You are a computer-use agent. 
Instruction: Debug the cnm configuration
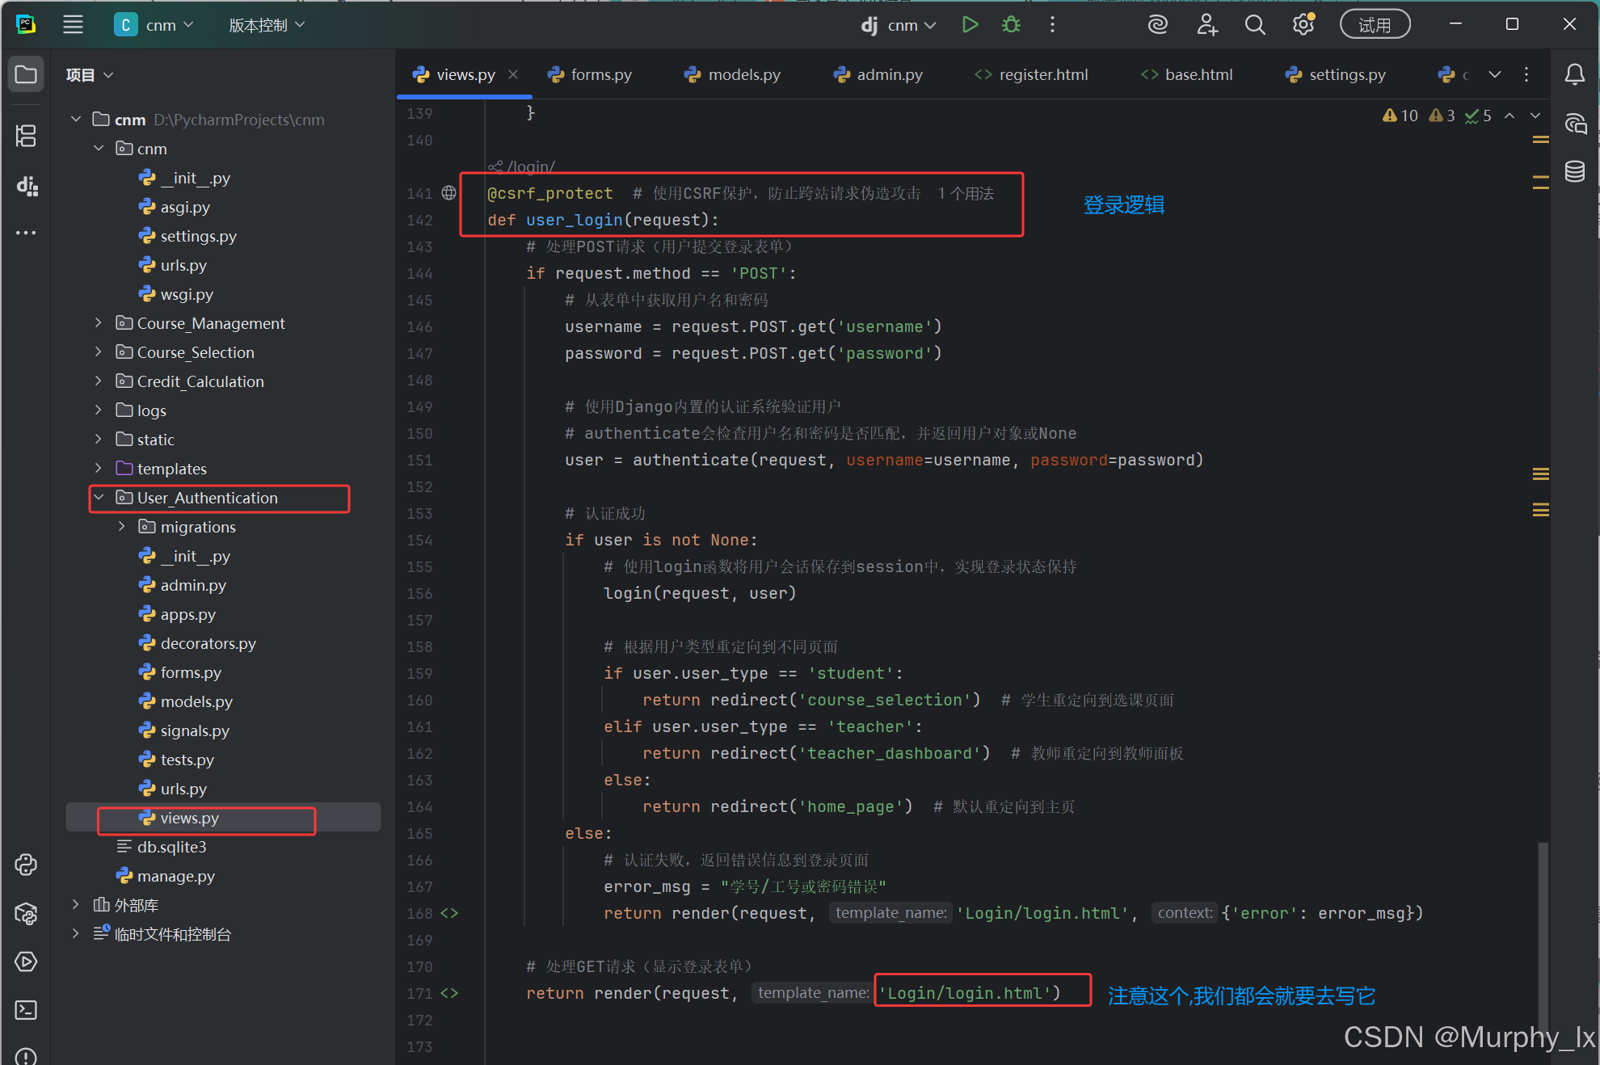(x=1011, y=25)
